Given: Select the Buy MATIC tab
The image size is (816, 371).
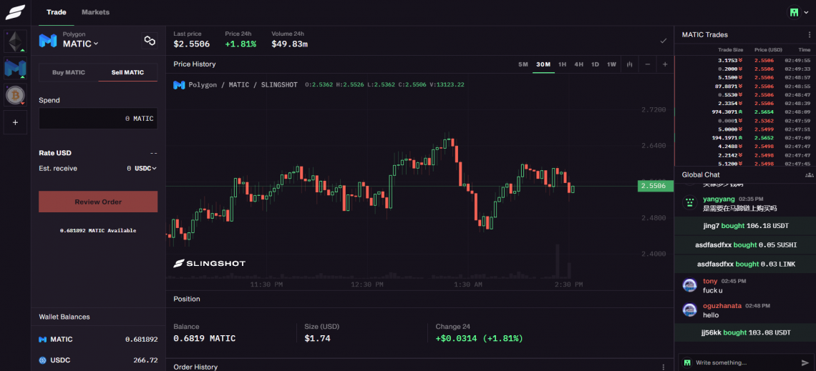Looking at the screenshot, I should 69,73.
